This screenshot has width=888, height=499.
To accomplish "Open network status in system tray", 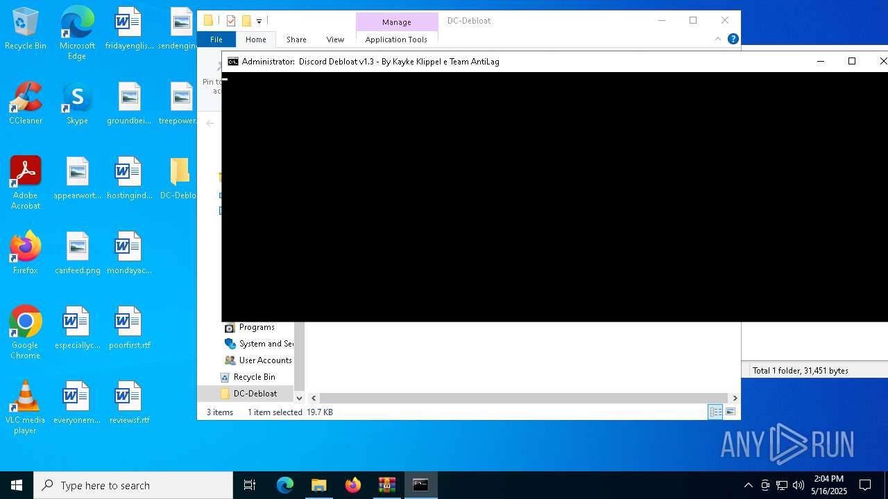I will tap(782, 485).
